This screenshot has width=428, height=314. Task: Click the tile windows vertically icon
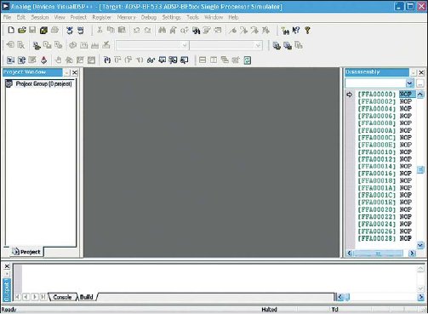tap(214, 60)
